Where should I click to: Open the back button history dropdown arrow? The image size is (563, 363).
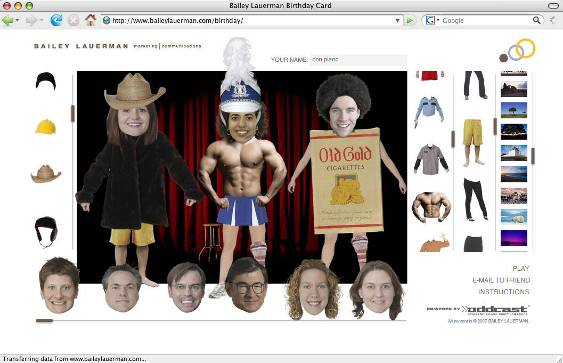tap(17, 20)
